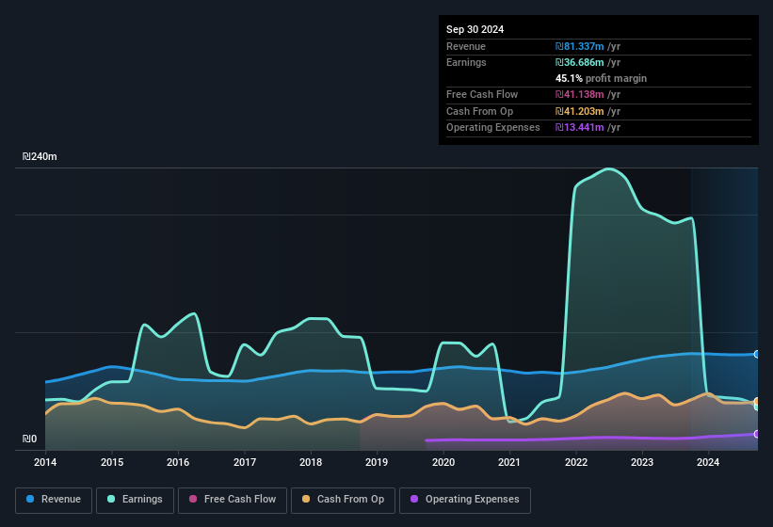Click the 2020 x-axis label
The width and height of the screenshot is (773, 527).
[443, 462]
